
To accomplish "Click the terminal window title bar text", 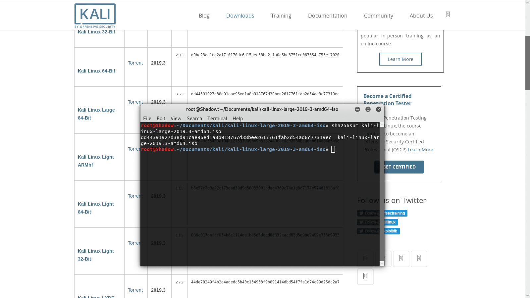I will pyautogui.click(x=262, y=109).
